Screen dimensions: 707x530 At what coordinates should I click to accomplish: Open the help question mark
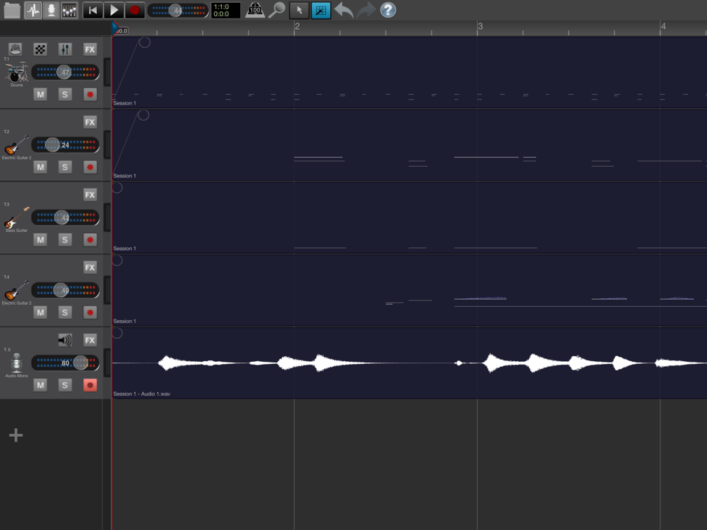pyautogui.click(x=387, y=10)
